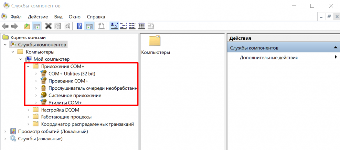The image size is (340, 150).
Task: Select Корень консоли tree node
Action: [x=28, y=37]
